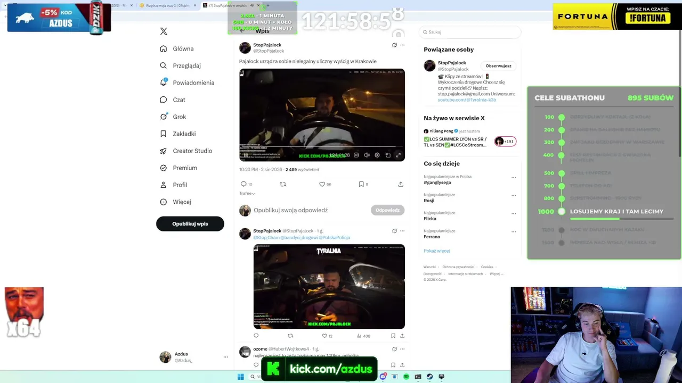Open Spotify from the taskbar
Screen dimensions: 682x383
[x=406, y=377]
